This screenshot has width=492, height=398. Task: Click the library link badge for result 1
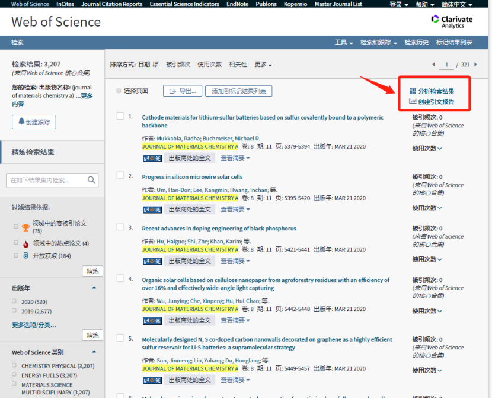pyautogui.click(x=152, y=158)
